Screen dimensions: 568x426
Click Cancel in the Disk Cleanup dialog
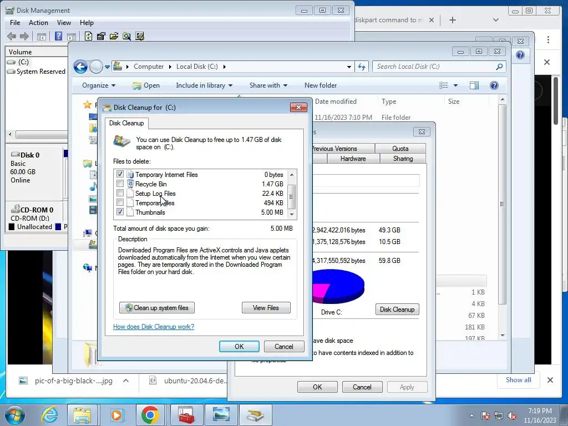[284, 346]
